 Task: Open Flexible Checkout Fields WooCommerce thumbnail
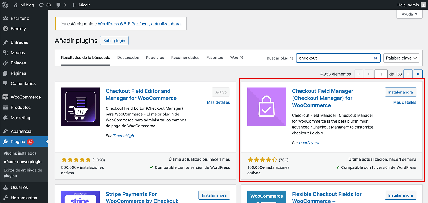pyautogui.click(x=267, y=197)
